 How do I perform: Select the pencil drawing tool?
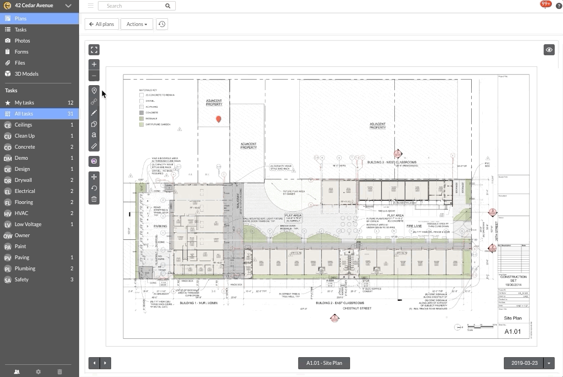pos(94,113)
